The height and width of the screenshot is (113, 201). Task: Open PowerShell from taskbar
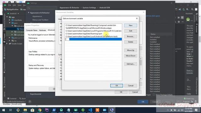54,110
